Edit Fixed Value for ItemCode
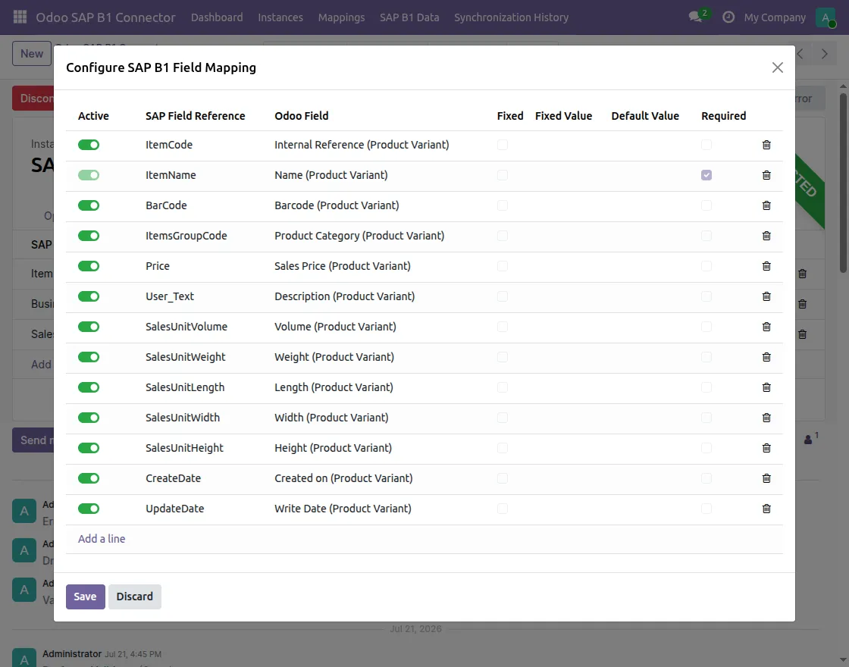The width and height of the screenshot is (849, 667). 567,145
